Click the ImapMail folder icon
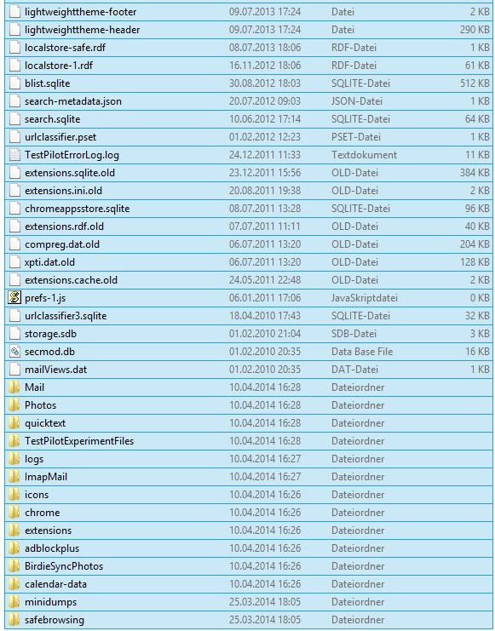The width and height of the screenshot is (495, 631). coord(14,477)
